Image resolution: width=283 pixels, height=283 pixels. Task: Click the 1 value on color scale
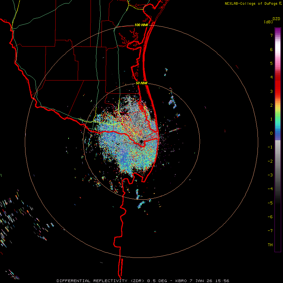pyautogui.click(x=271, y=119)
